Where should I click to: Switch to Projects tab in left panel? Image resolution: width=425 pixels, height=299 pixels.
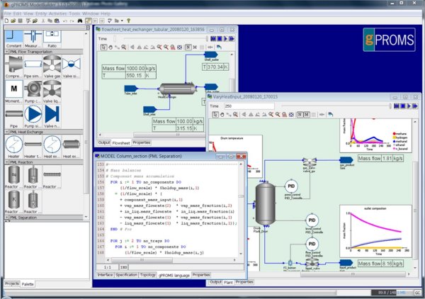click(x=12, y=283)
